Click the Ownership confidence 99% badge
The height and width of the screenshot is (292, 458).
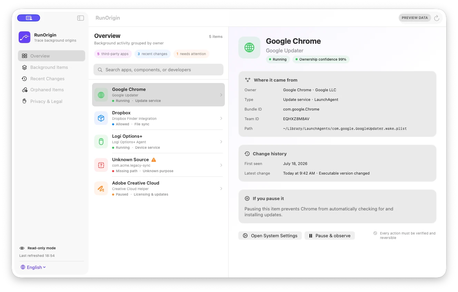pyautogui.click(x=321, y=59)
